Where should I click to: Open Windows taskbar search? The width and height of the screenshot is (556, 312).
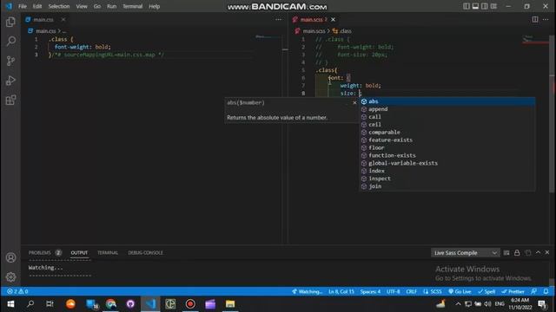(30, 304)
